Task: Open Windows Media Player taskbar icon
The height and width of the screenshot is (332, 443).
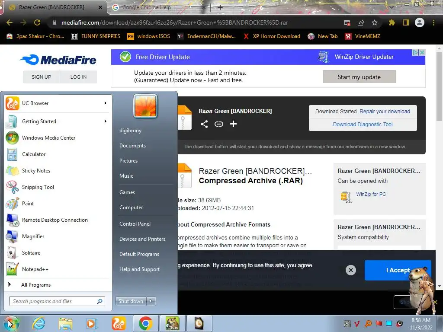Action: click(91, 323)
